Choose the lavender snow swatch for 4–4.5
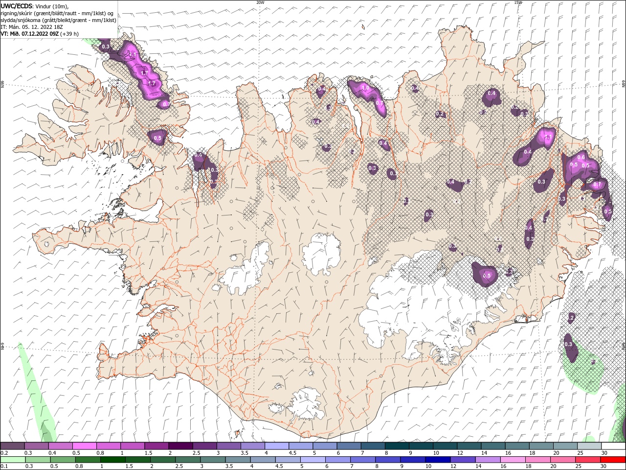This screenshot has height=470, width=626. point(277,446)
